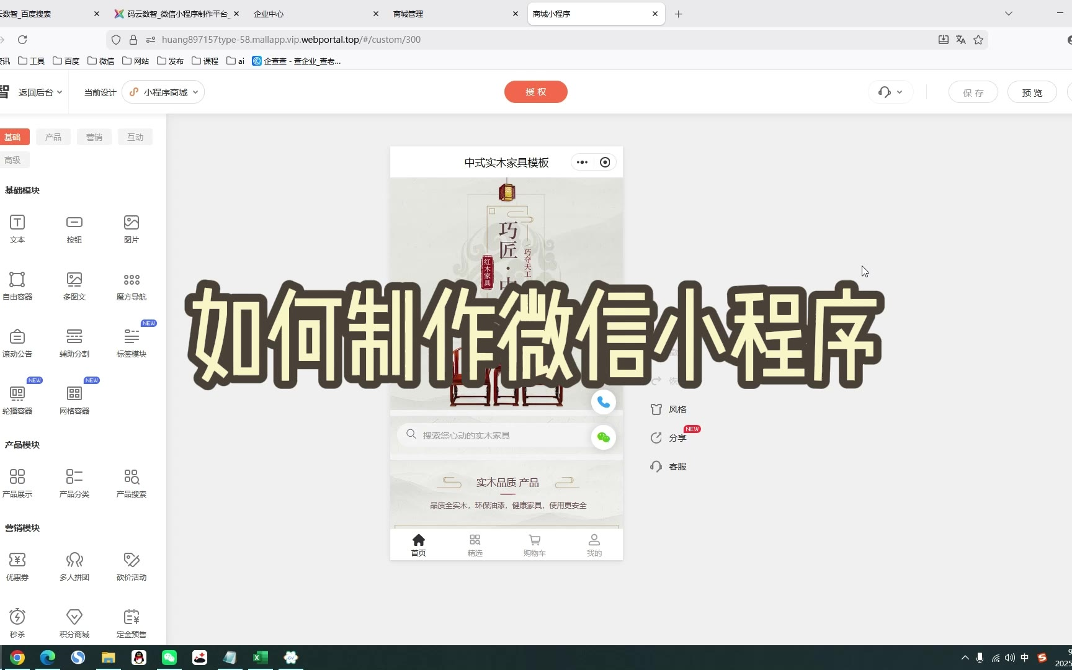Select the 多人拼团 group-buy module
This screenshot has width=1072, height=670.
pyautogui.click(x=74, y=560)
